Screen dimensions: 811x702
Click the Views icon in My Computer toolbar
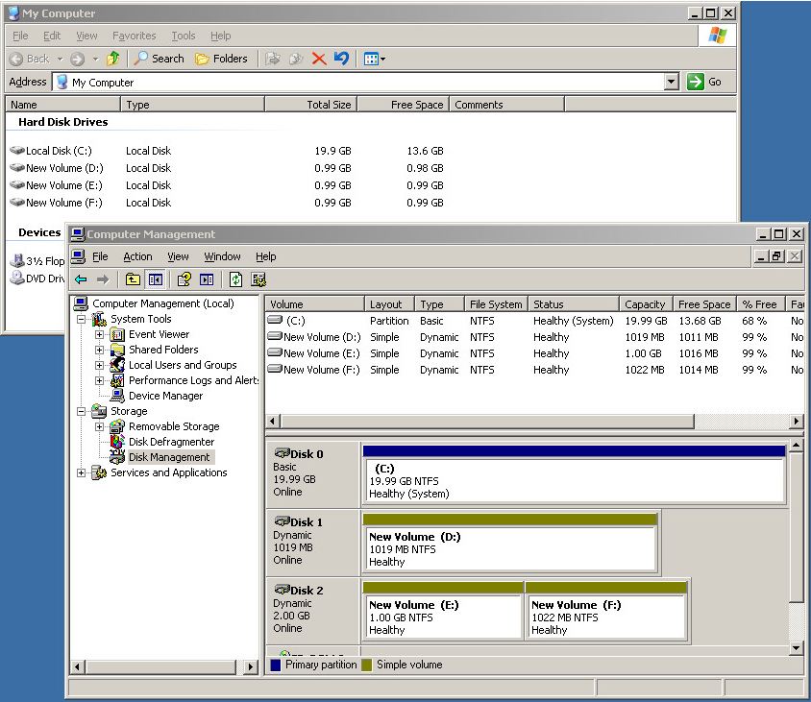[375, 59]
